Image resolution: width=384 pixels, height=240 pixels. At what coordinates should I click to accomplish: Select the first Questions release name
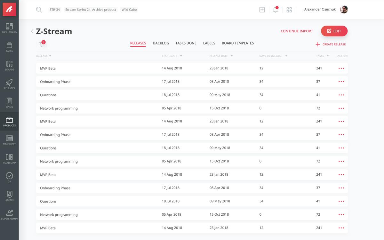click(48, 95)
